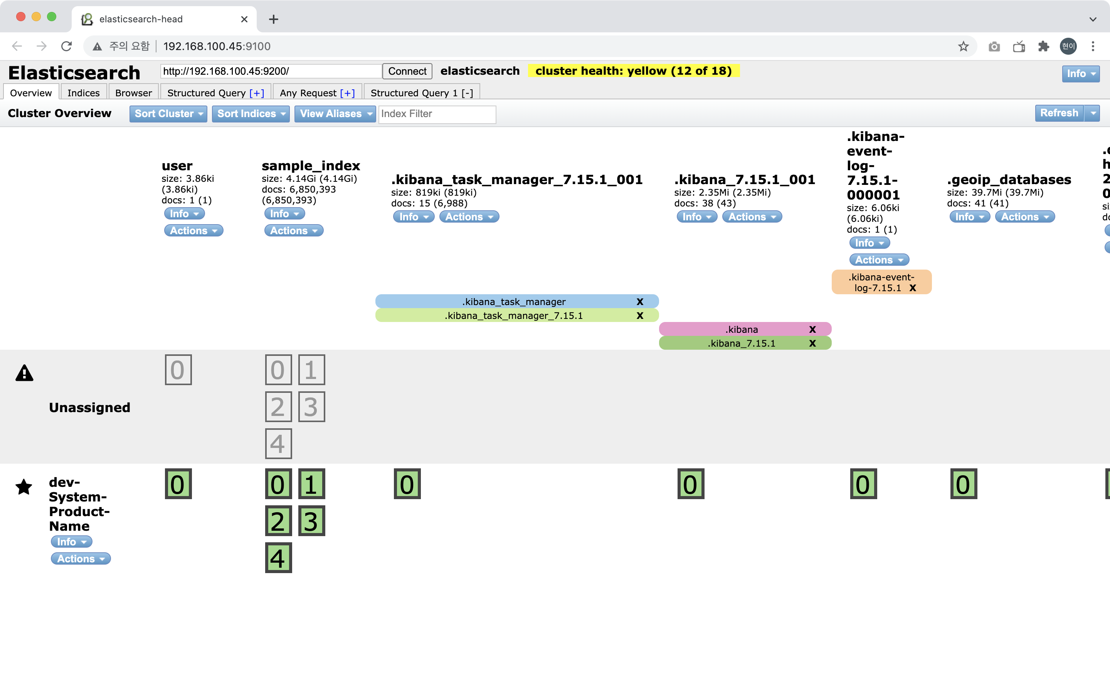Click the Refresh button
Image resolution: width=1110 pixels, height=674 pixels.
point(1059,114)
